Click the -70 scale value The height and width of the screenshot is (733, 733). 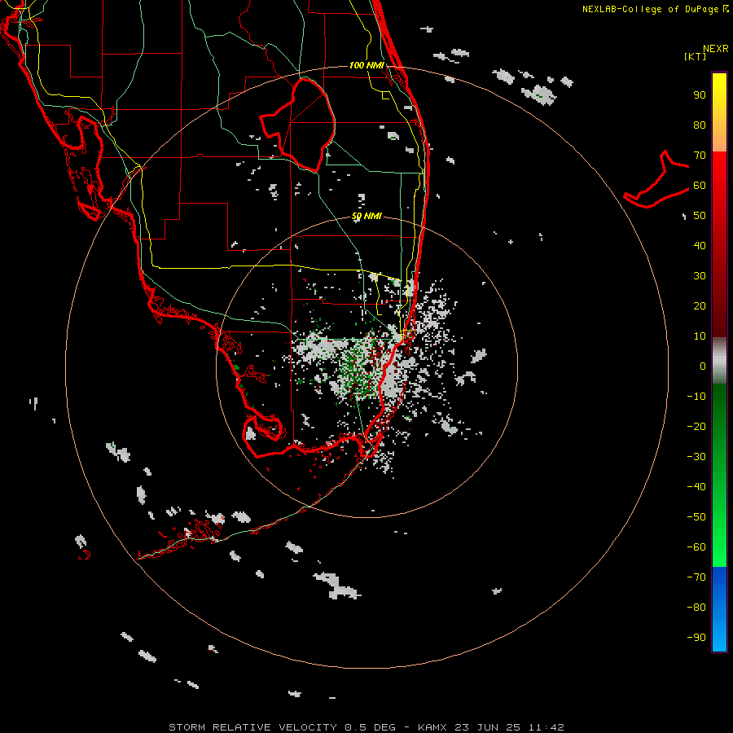pyautogui.click(x=696, y=577)
